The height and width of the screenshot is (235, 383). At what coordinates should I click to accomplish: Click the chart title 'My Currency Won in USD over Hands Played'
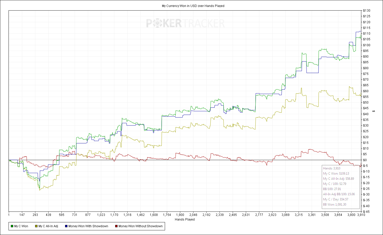click(193, 6)
